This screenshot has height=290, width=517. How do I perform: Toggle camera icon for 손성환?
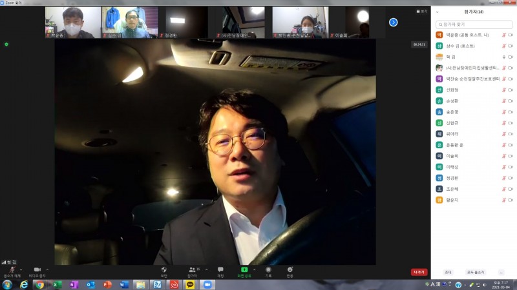tap(511, 101)
